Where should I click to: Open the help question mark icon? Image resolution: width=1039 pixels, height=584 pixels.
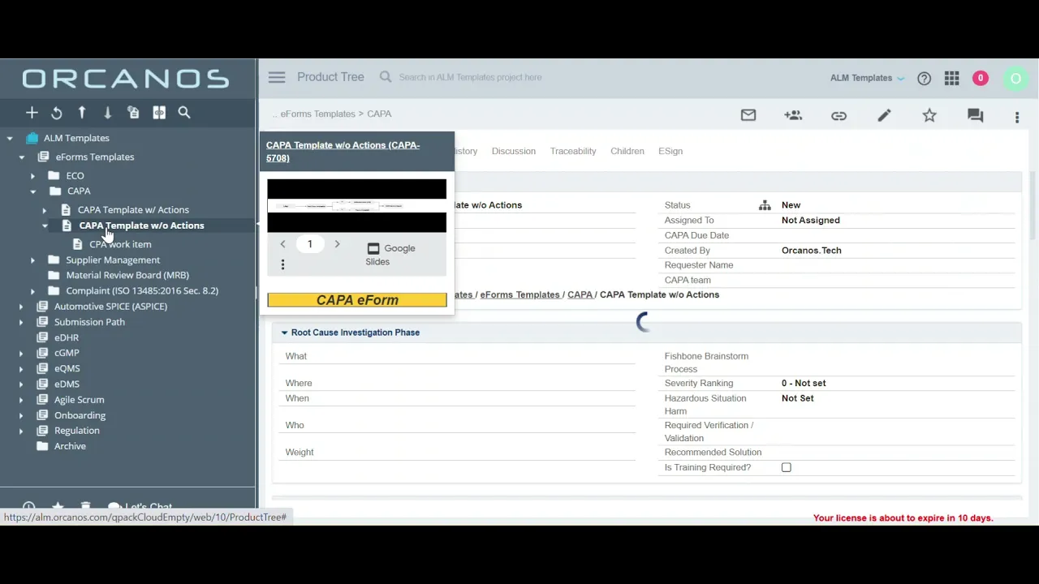tap(924, 79)
